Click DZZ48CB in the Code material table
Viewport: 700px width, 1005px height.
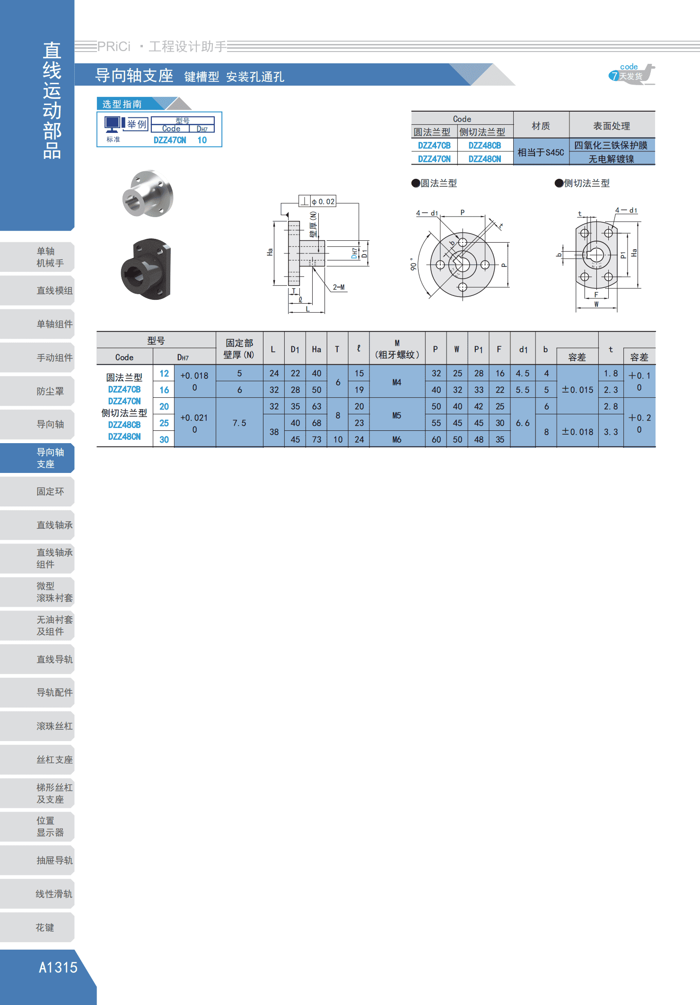(485, 145)
